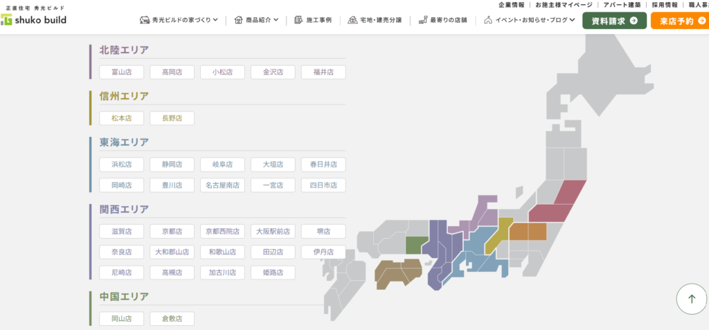
Task: Click the land icon beside 宅地・建売分譲
Action: click(x=352, y=20)
